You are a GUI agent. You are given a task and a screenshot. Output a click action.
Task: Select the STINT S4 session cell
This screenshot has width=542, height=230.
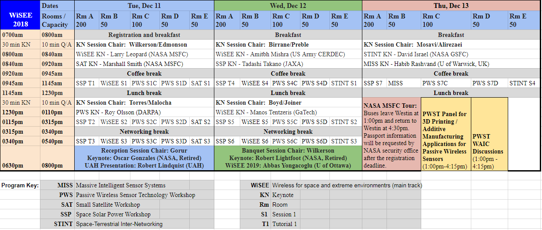(x=524, y=83)
